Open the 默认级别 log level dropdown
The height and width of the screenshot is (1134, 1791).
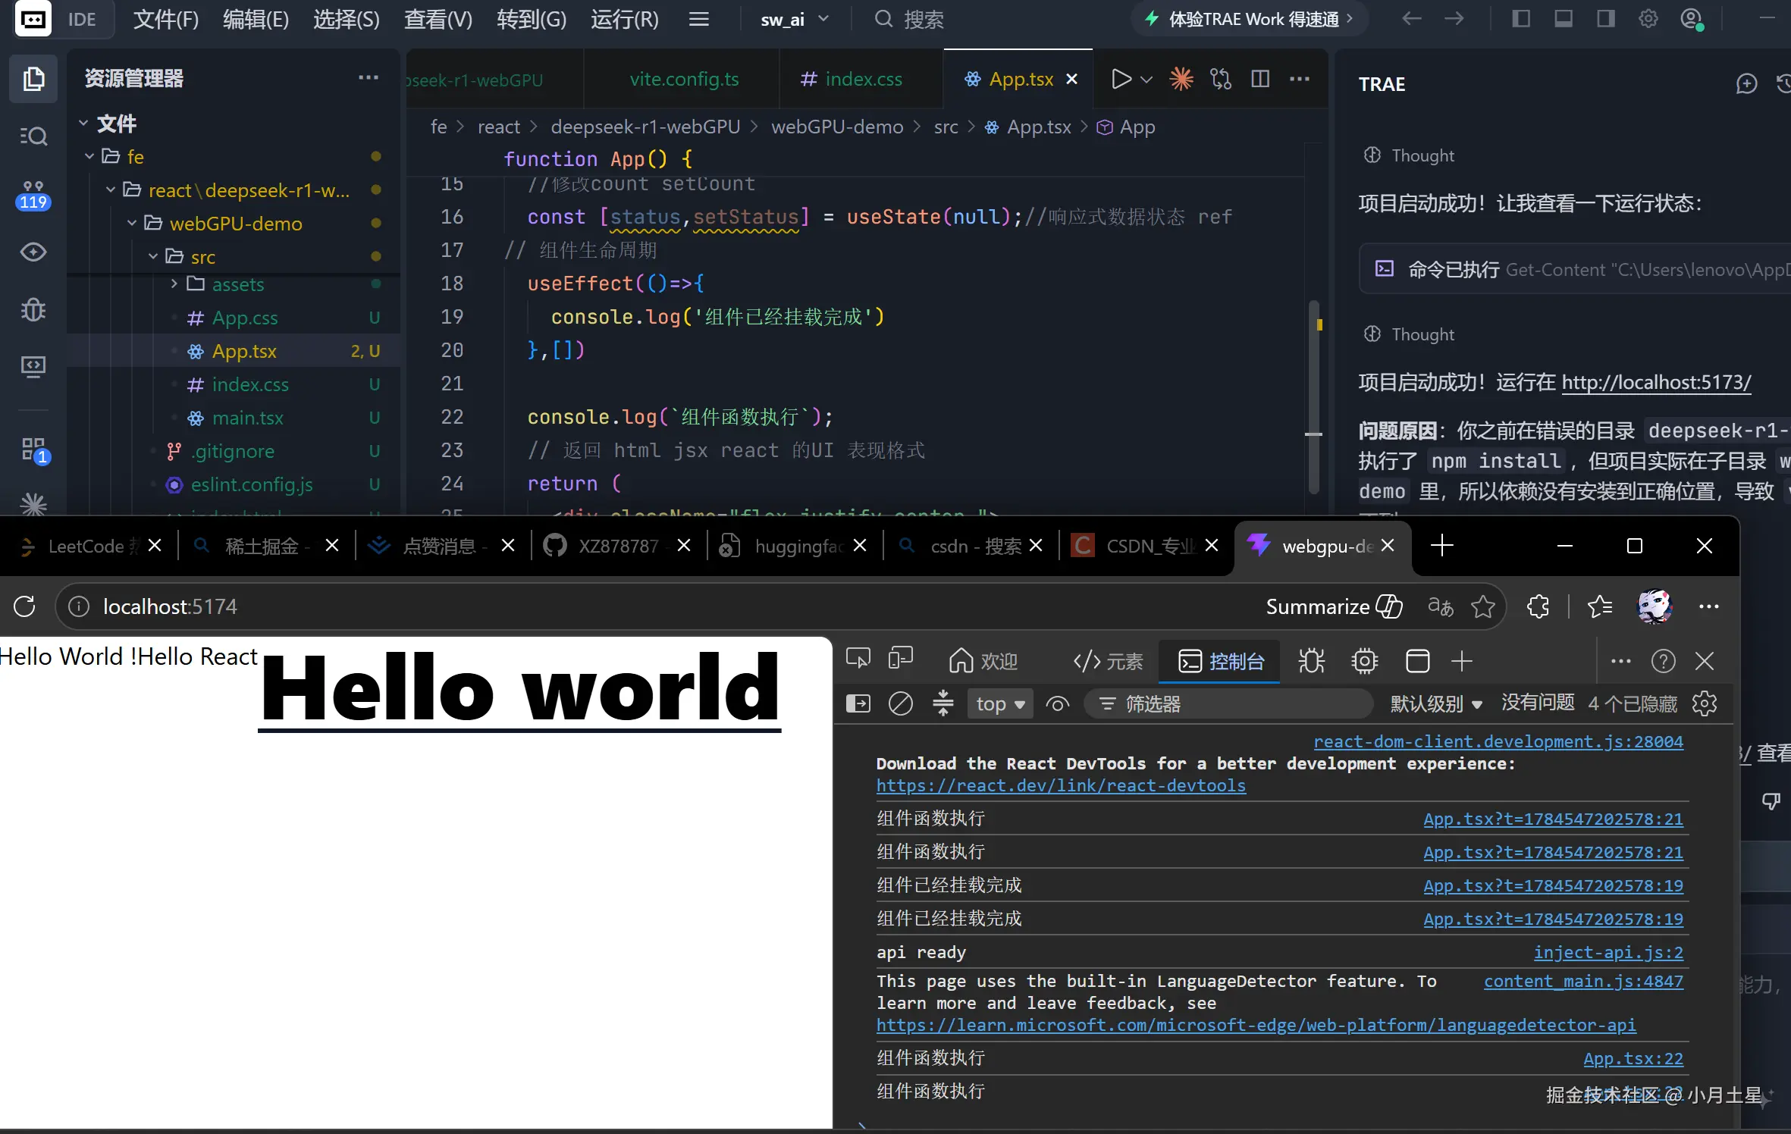click(x=1436, y=704)
